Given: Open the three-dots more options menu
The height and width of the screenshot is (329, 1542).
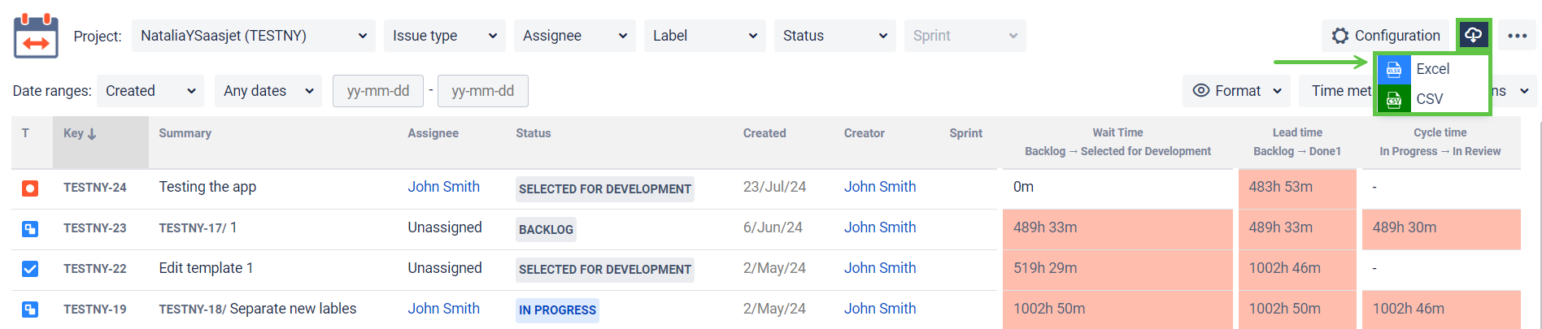Looking at the screenshot, I should coord(1517,36).
